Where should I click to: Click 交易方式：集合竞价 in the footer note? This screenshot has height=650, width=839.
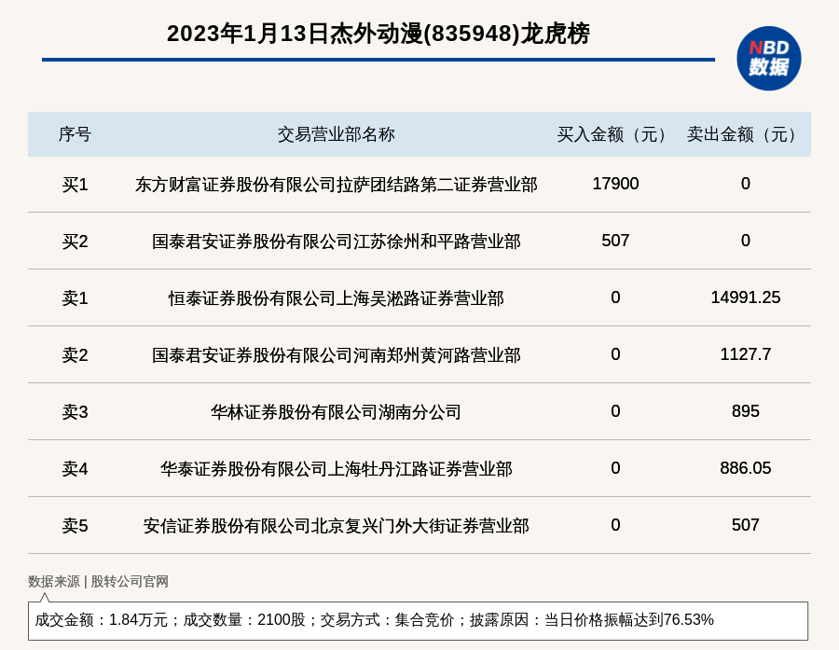(387, 620)
